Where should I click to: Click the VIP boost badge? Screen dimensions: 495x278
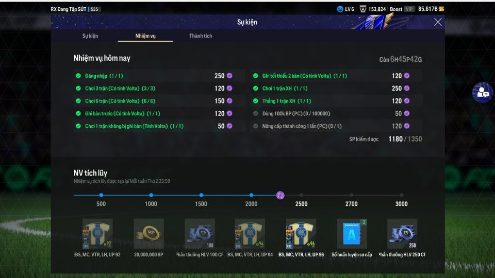(x=409, y=9)
